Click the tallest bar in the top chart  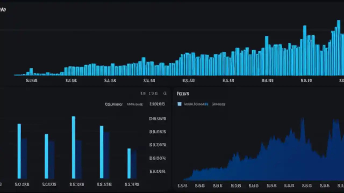pyautogui.click(x=338, y=48)
